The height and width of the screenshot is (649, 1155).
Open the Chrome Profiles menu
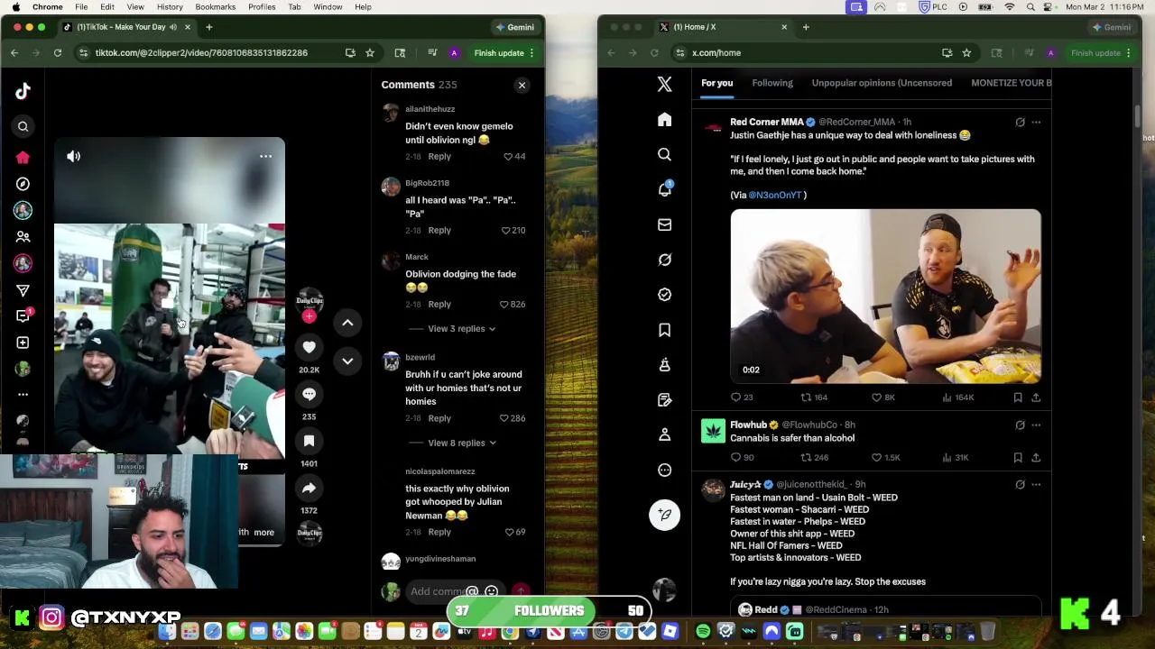coord(262,7)
